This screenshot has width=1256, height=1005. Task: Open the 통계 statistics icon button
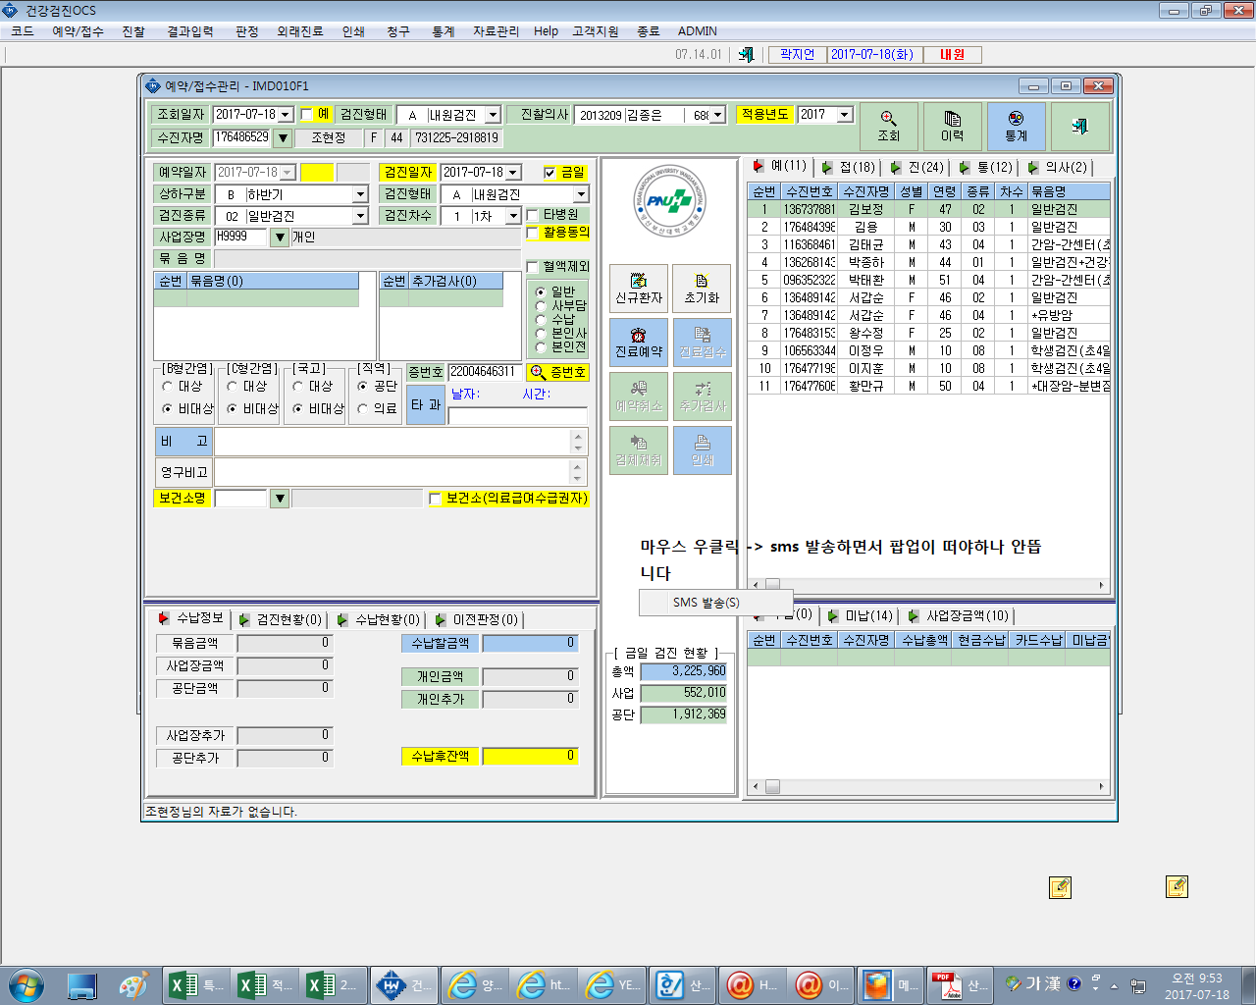point(1016,127)
